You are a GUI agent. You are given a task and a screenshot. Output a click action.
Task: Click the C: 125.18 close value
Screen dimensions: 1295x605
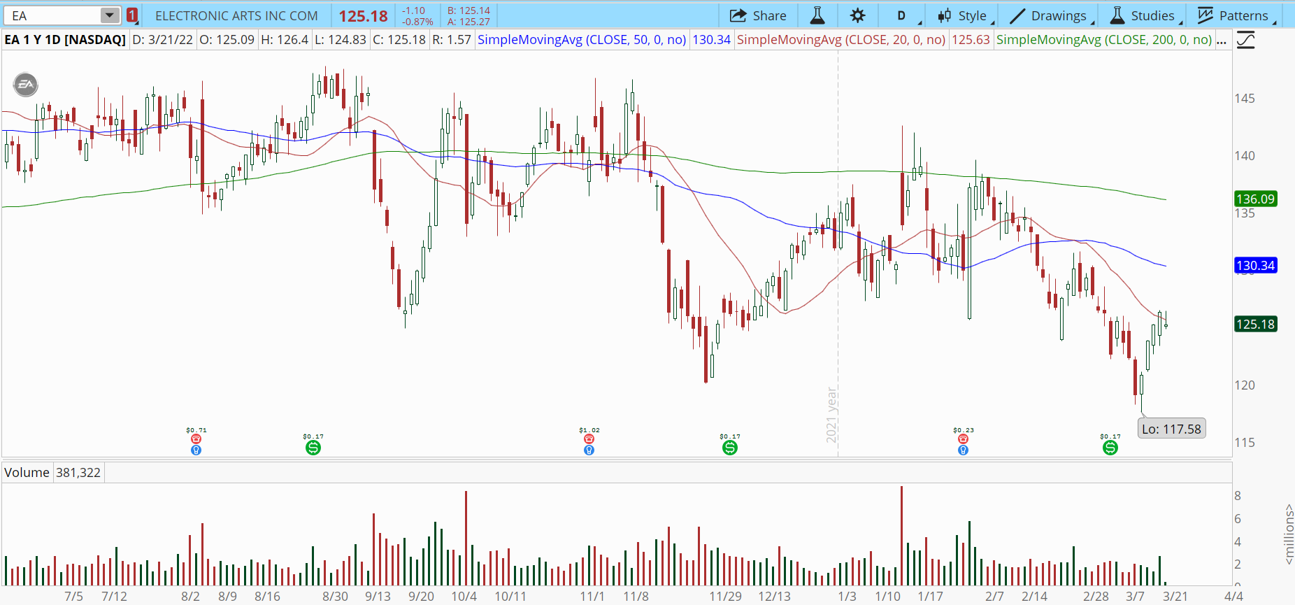click(x=399, y=40)
